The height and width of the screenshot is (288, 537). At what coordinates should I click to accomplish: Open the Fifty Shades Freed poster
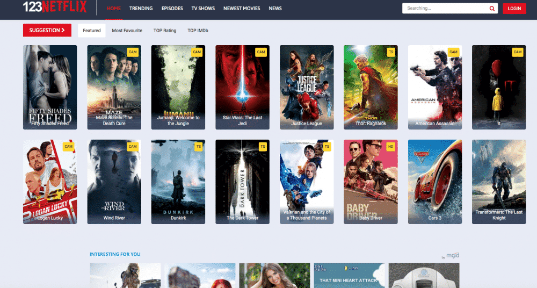pyautogui.click(x=50, y=86)
